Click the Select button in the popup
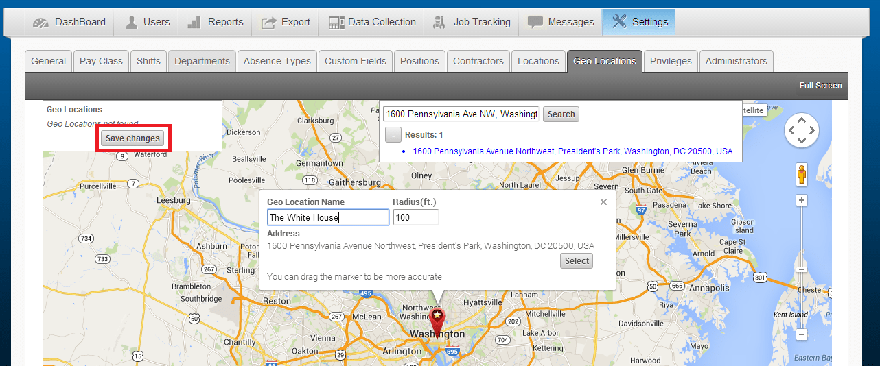 pos(577,261)
